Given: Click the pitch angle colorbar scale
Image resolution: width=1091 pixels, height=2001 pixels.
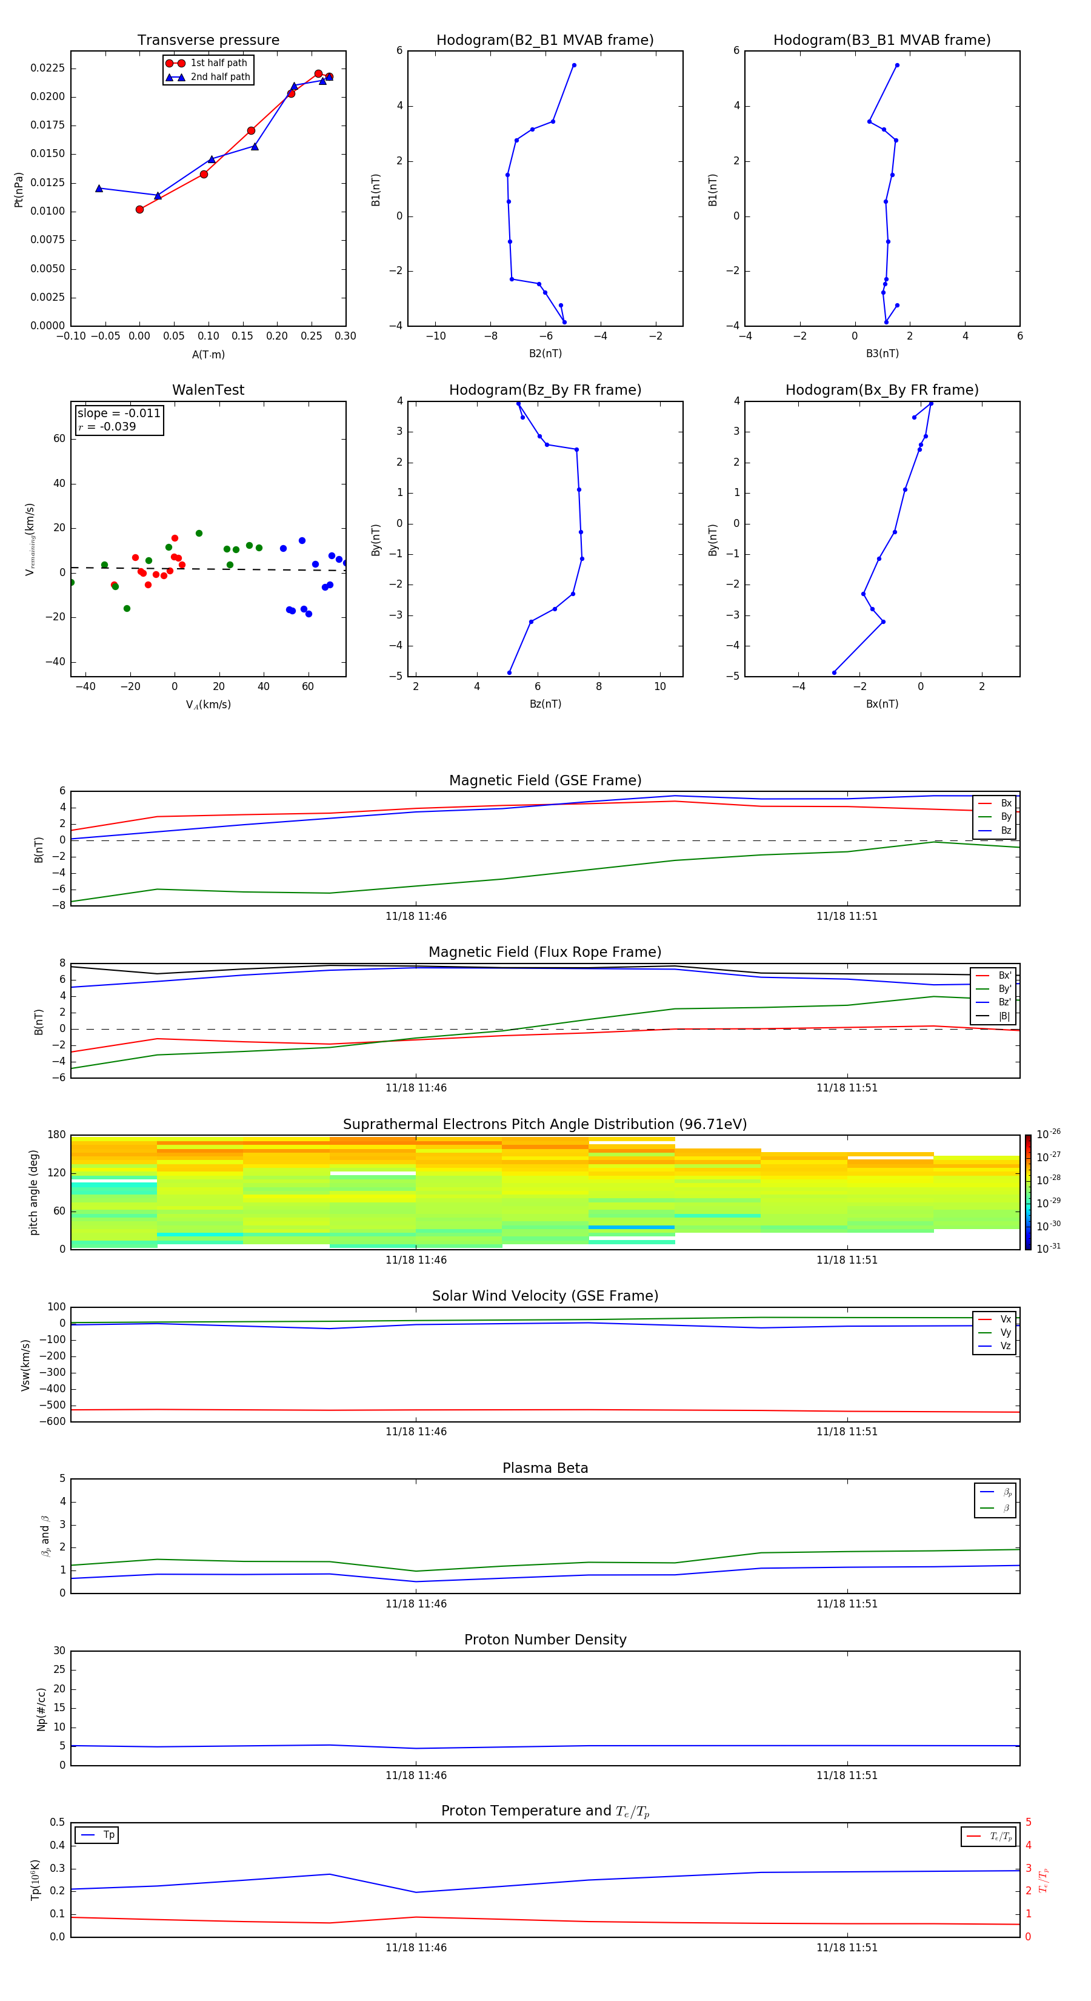Looking at the screenshot, I should [x=1028, y=1192].
